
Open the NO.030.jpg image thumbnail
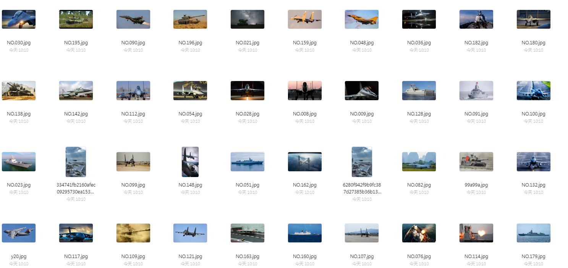19,19
